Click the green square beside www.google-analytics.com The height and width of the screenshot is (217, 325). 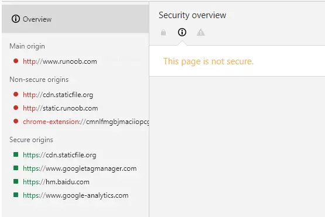[16, 195]
